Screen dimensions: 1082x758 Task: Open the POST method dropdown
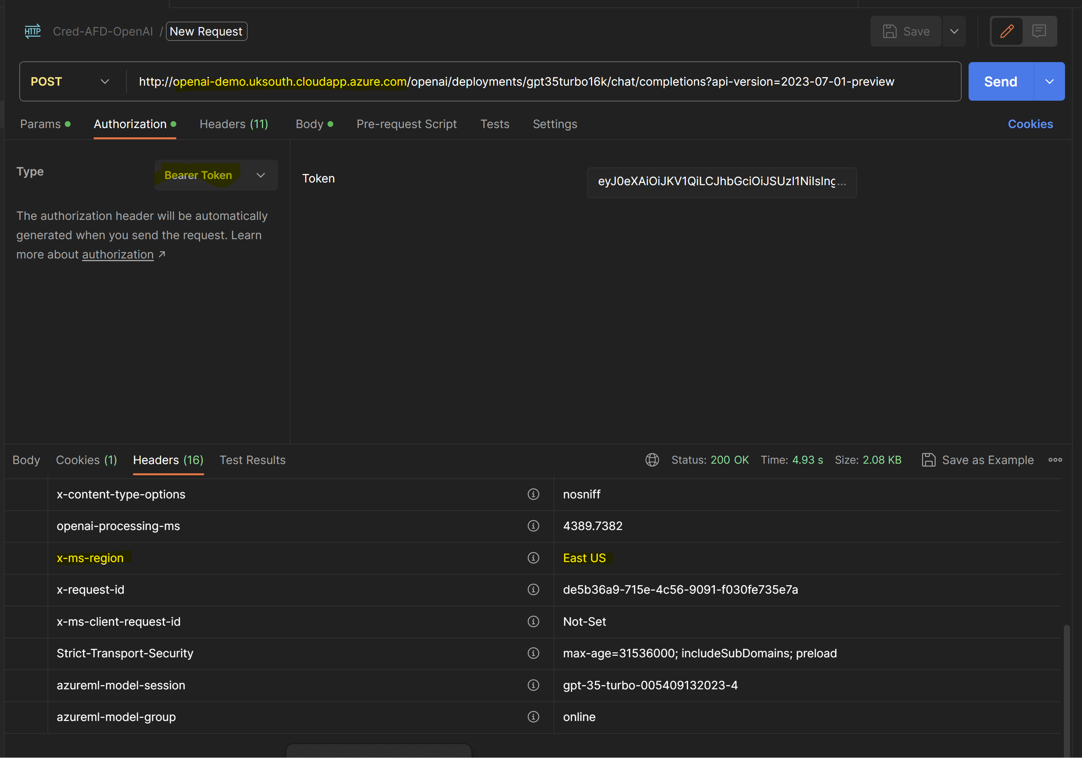(x=71, y=81)
